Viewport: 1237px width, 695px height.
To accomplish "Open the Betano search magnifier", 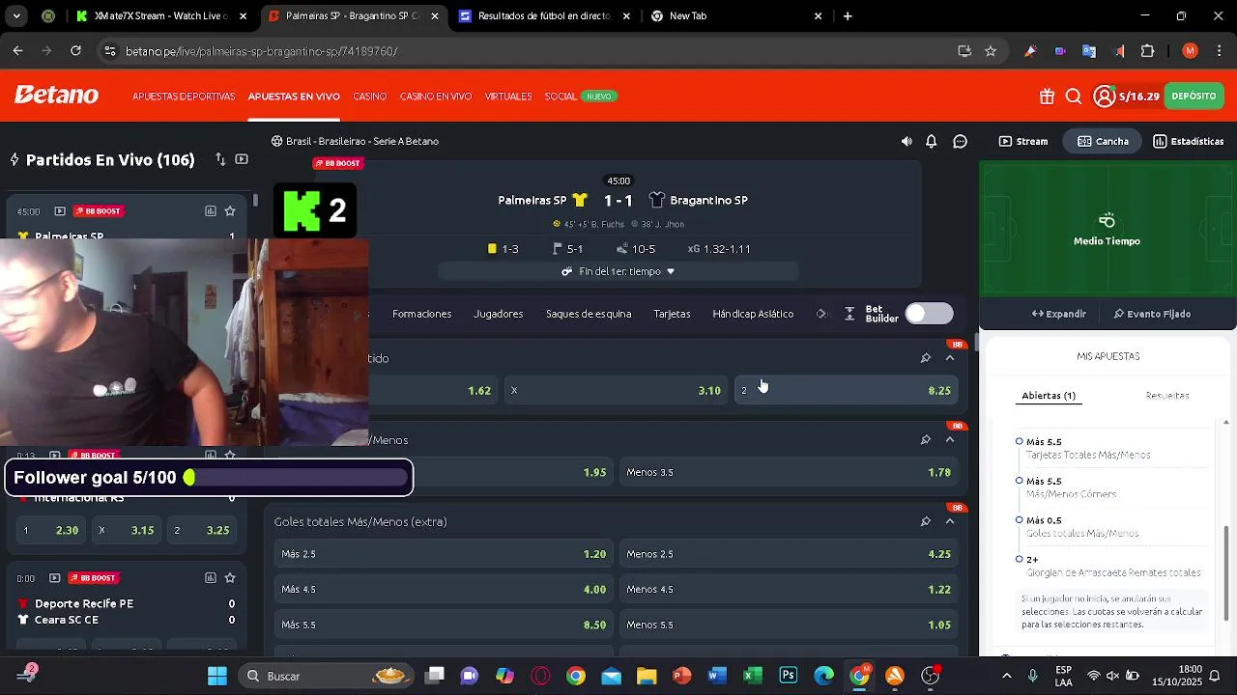I will pyautogui.click(x=1074, y=97).
